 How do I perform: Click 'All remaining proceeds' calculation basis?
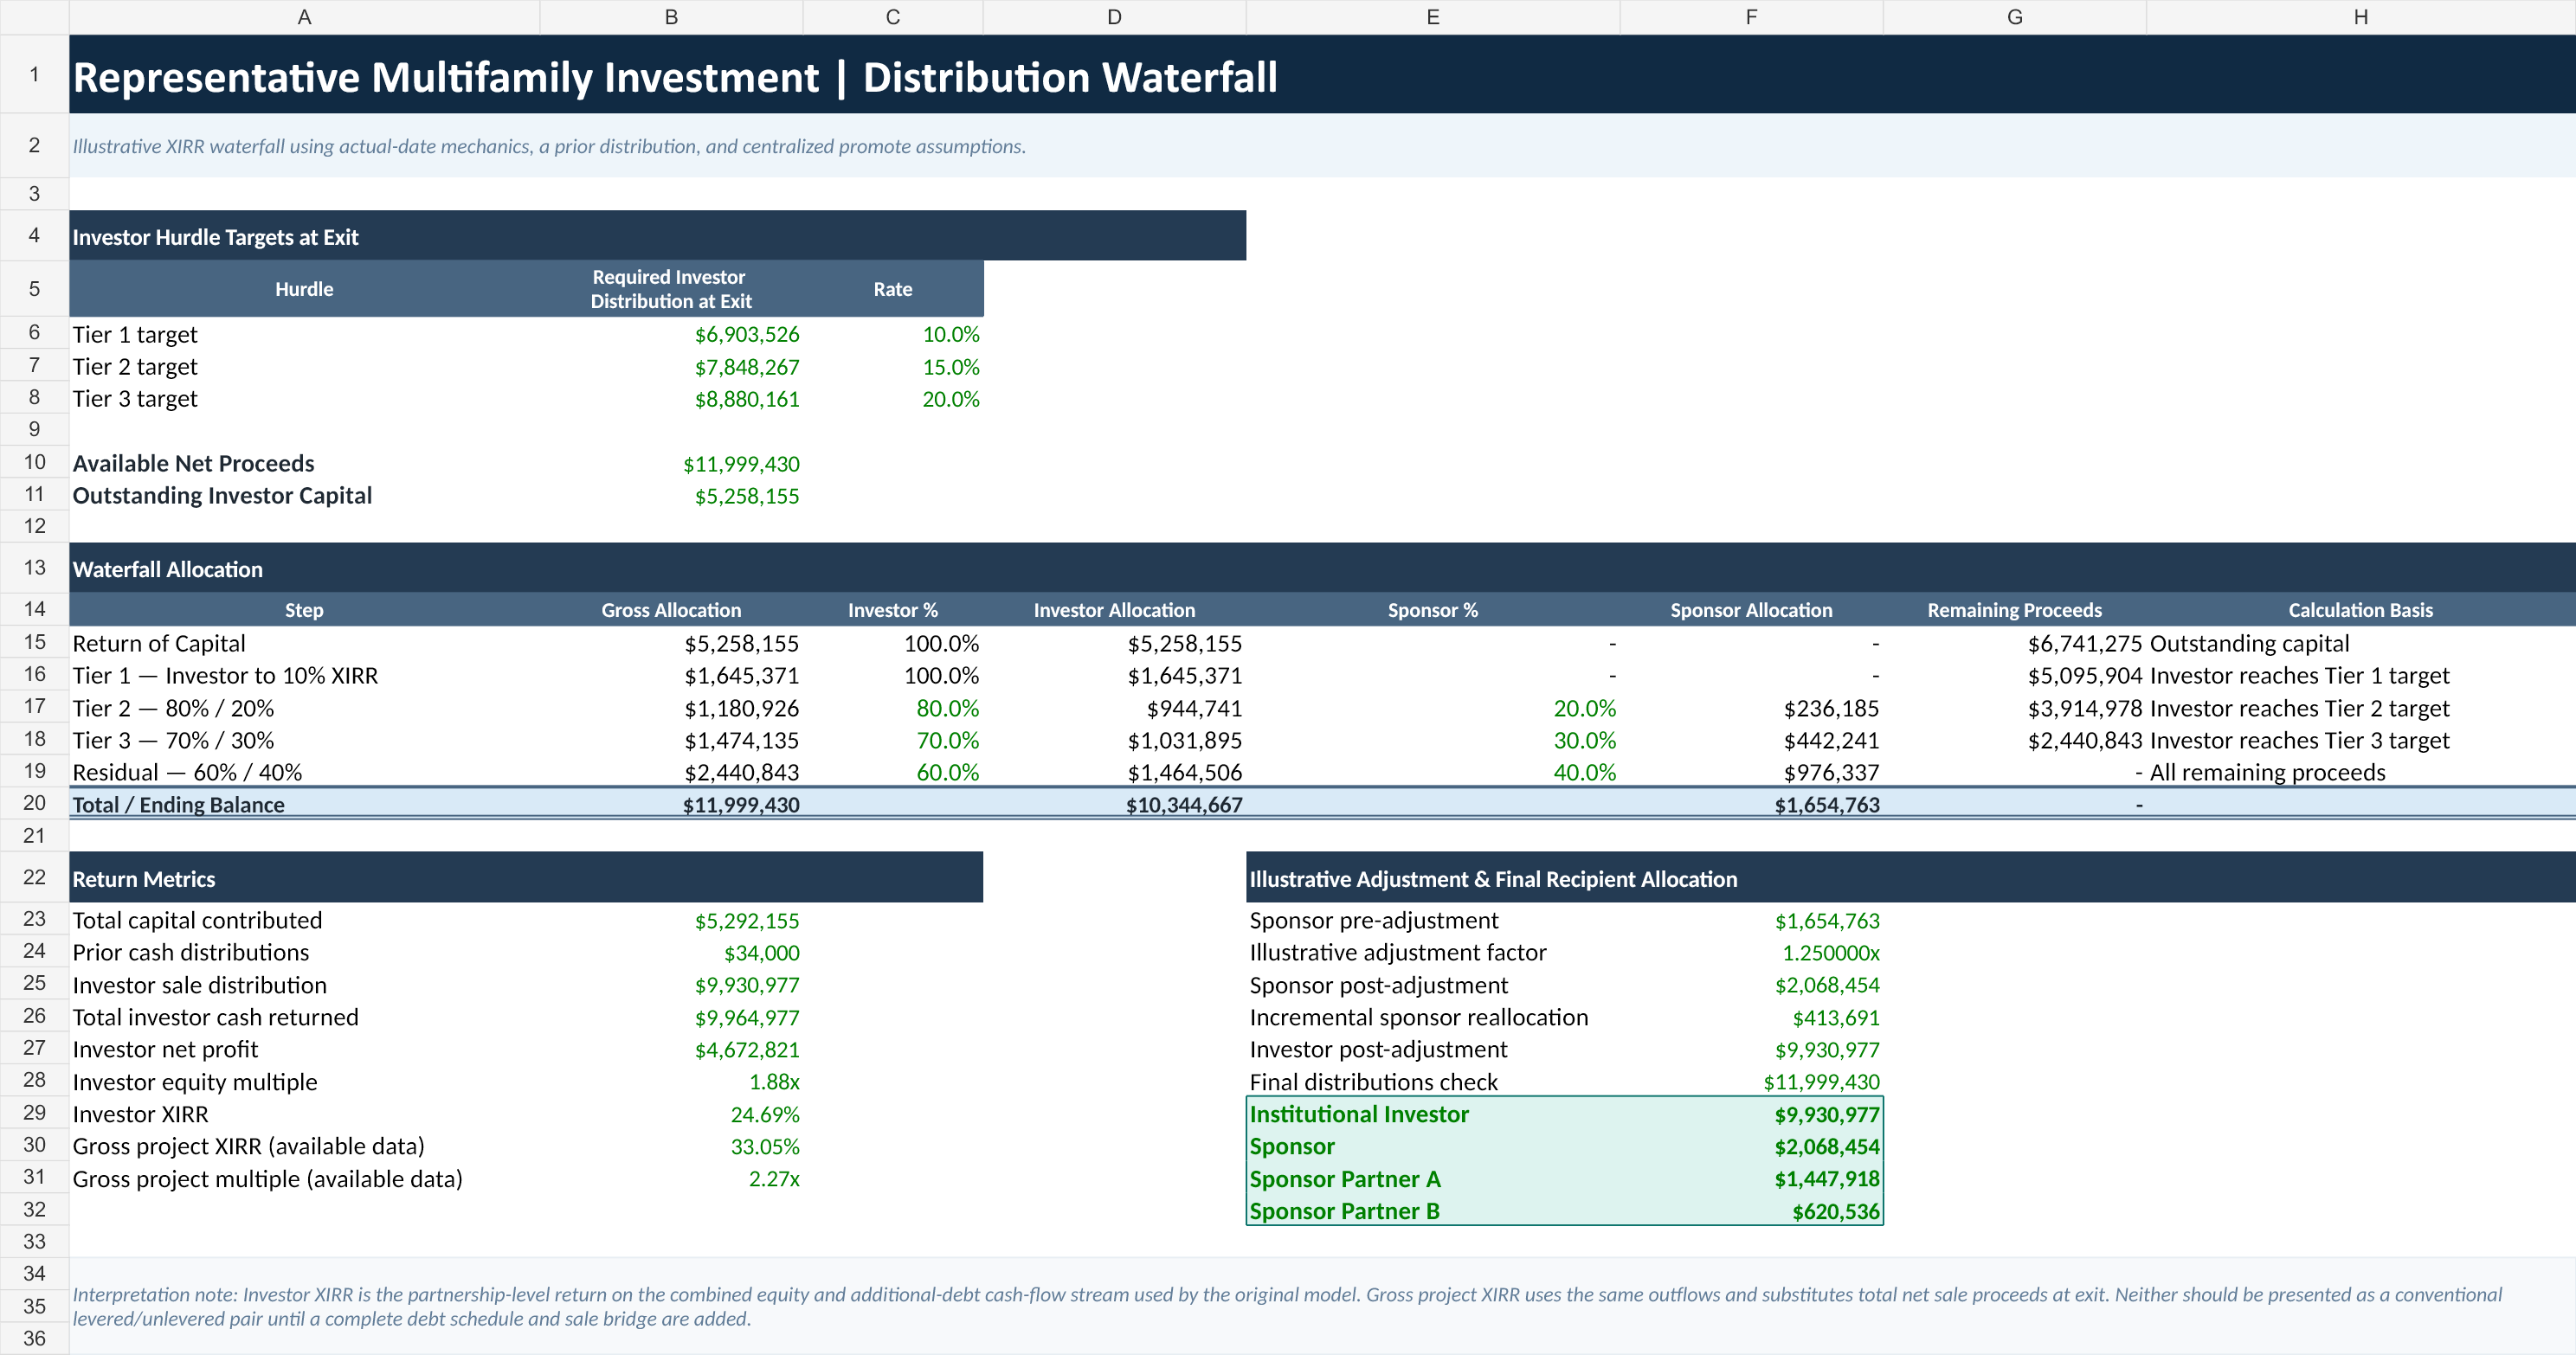tap(2267, 773)
